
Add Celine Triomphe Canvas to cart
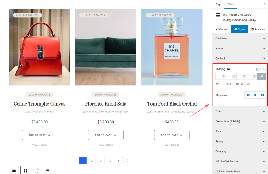pos(40,135)
